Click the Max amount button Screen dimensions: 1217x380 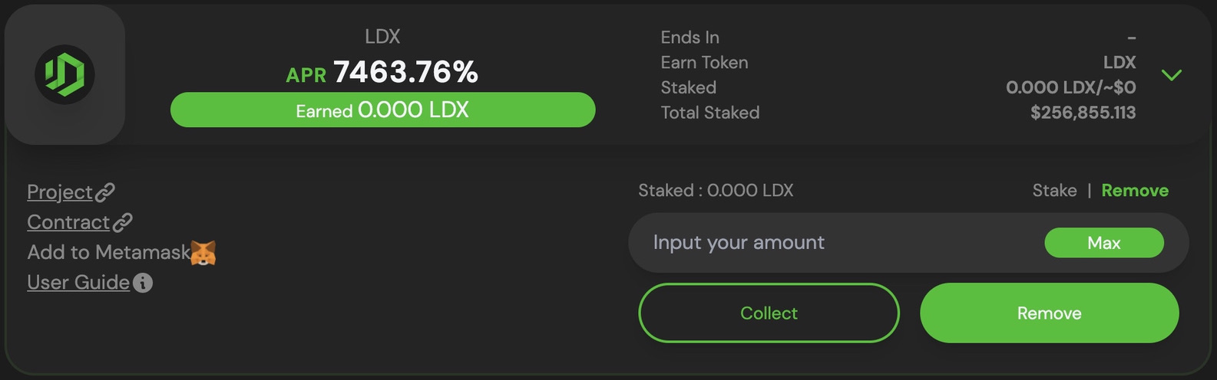[1104, 243]
